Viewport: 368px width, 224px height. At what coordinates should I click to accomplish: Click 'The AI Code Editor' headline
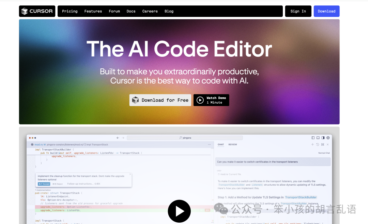click(x=179, y=49)
